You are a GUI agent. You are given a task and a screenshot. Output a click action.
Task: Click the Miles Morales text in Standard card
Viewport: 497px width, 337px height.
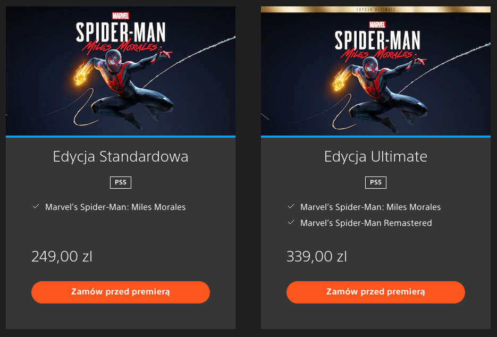tap(115, 207)
